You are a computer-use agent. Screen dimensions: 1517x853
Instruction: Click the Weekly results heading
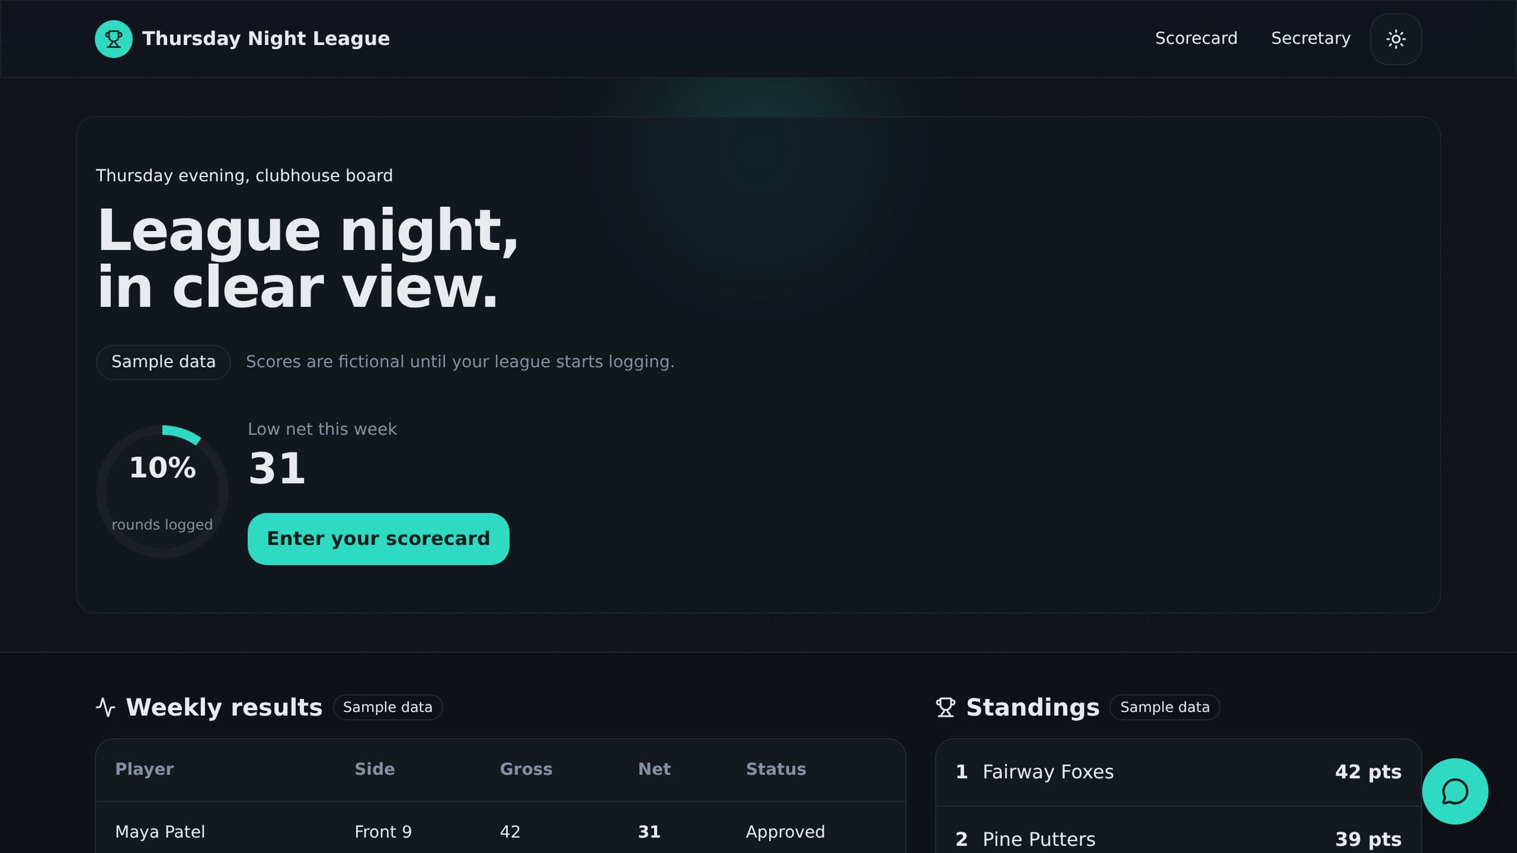click(224, 707)
